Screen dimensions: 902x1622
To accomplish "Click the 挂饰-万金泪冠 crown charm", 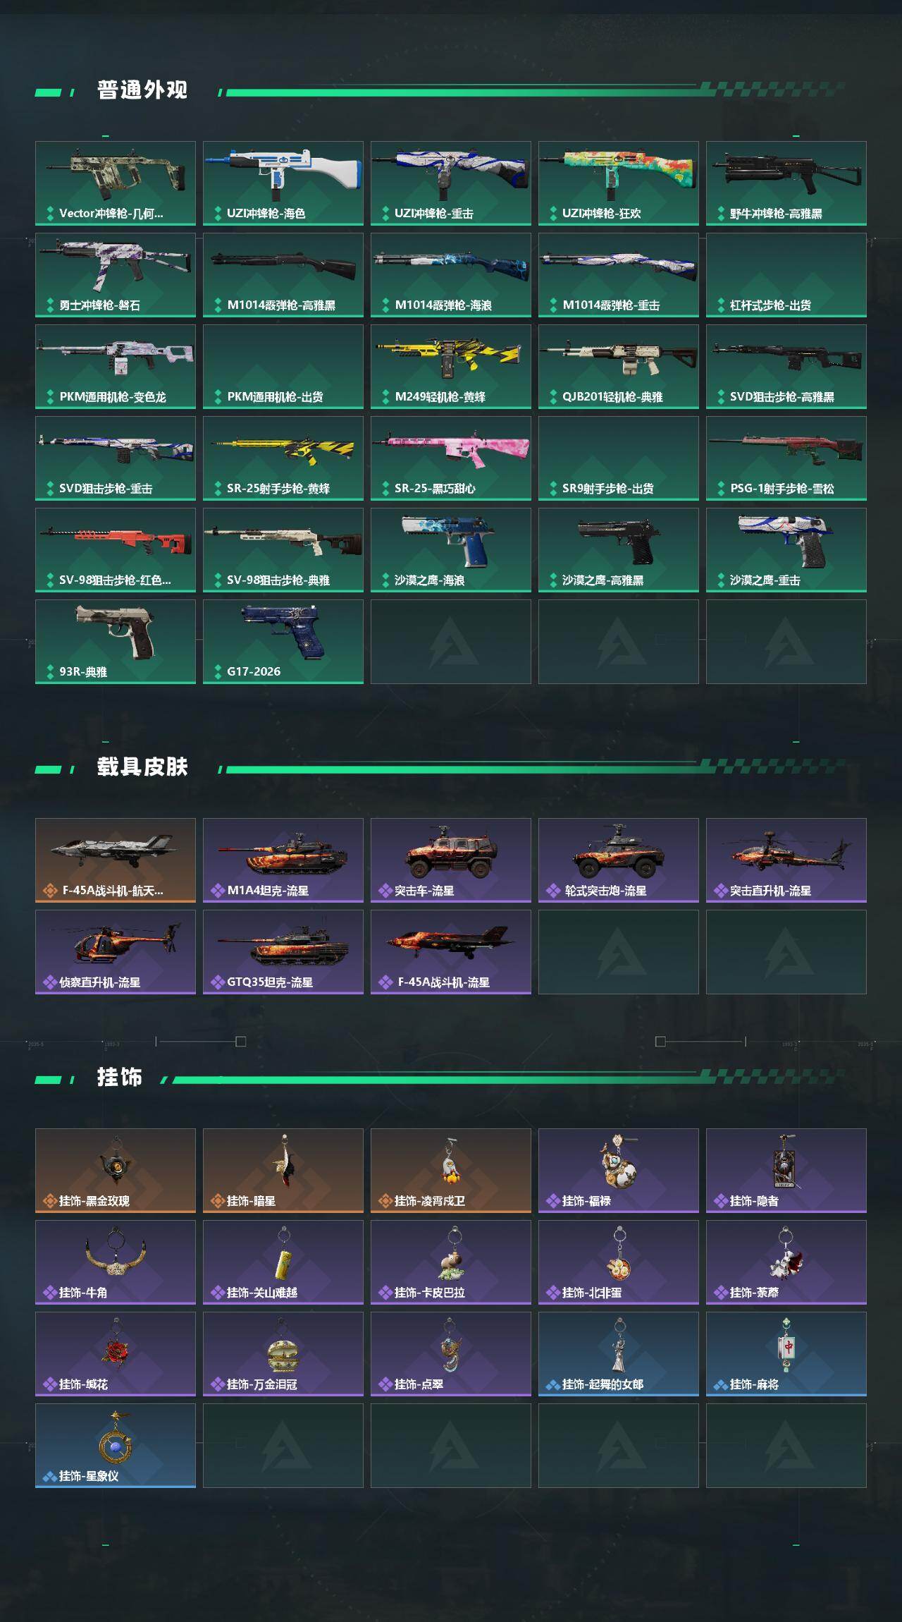I will 283,1354.
